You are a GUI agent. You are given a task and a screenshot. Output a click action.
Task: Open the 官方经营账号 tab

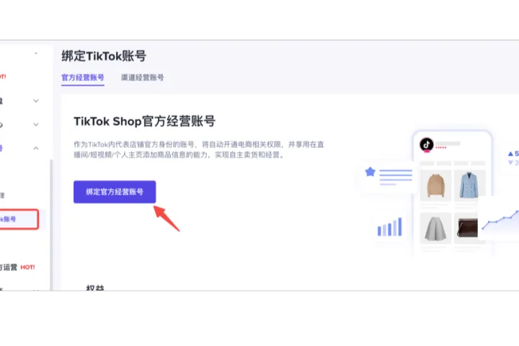click(83, 77)
